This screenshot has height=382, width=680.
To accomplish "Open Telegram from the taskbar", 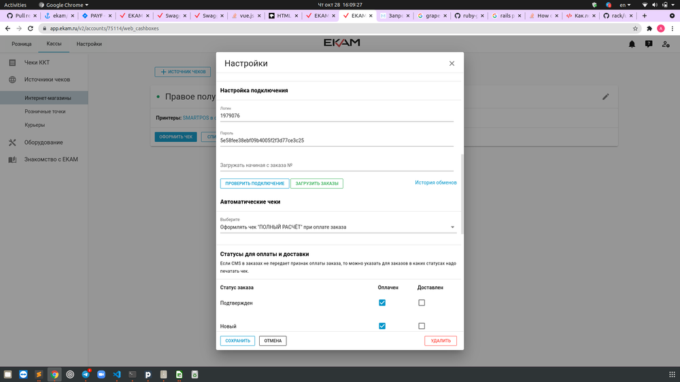I will pyautogui.click(x=86, y=374).
